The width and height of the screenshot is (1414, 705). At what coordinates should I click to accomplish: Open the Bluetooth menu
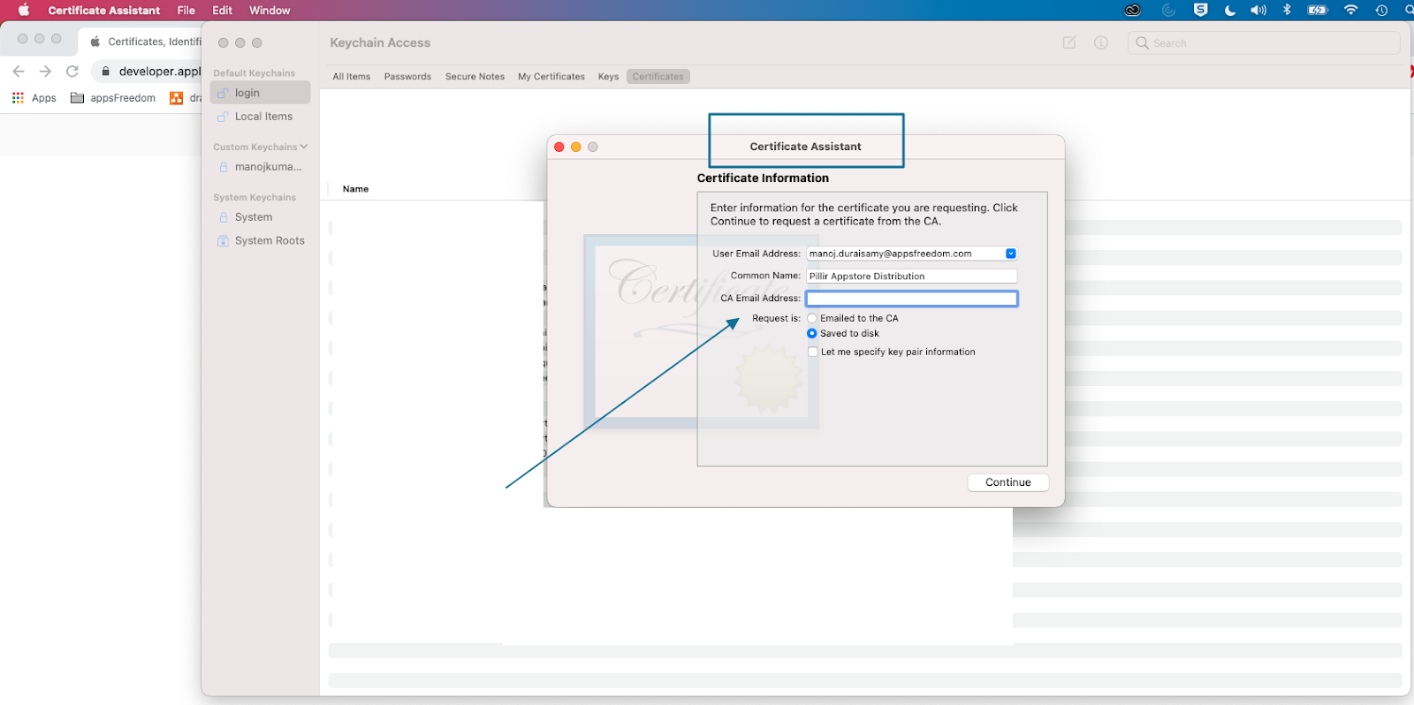pyautogui.click(x=1287, y=10)
